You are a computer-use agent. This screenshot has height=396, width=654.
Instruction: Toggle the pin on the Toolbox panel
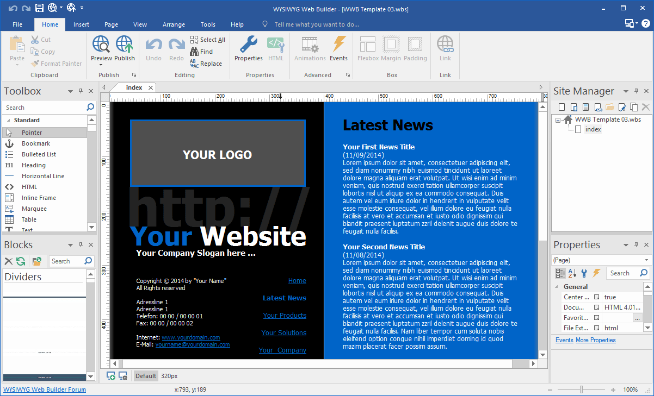[x=81, y=91]
